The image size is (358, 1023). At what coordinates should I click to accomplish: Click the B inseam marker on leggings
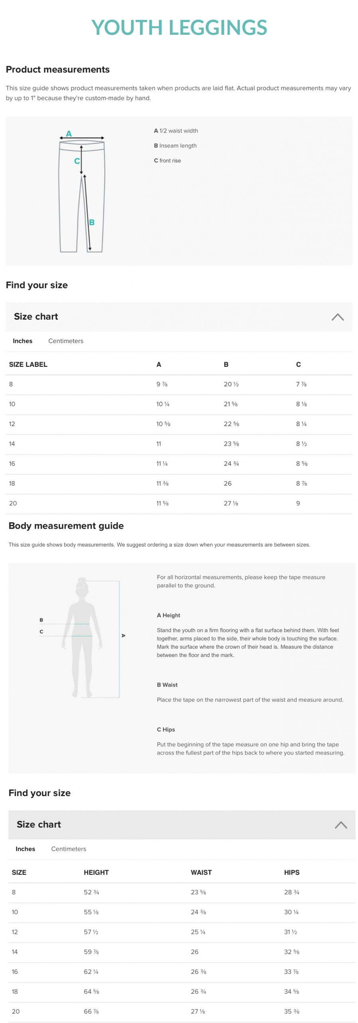coord(92,222)
